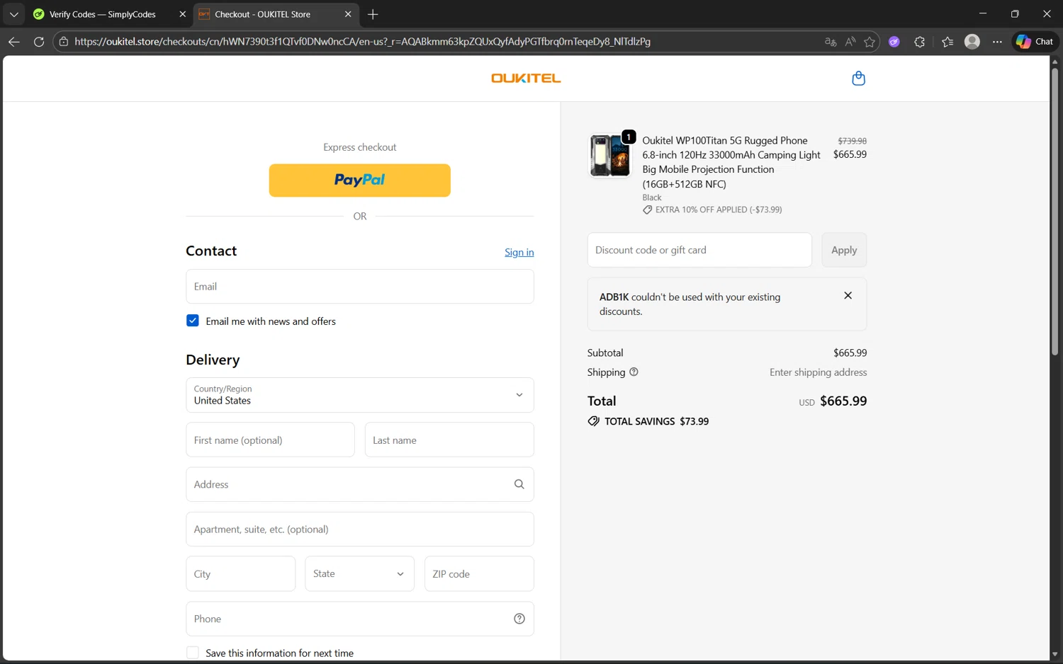Viewport: 1063px width, 664px height.
Task: Minimize the browser window
Action: [x=983, y=13]
